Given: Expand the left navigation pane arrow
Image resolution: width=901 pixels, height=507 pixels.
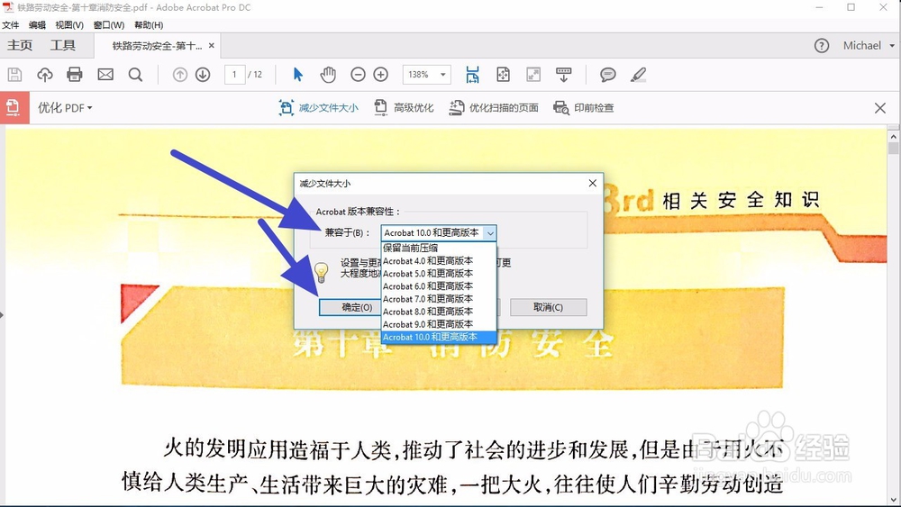Looking at the screenshot, I should 2,314.
